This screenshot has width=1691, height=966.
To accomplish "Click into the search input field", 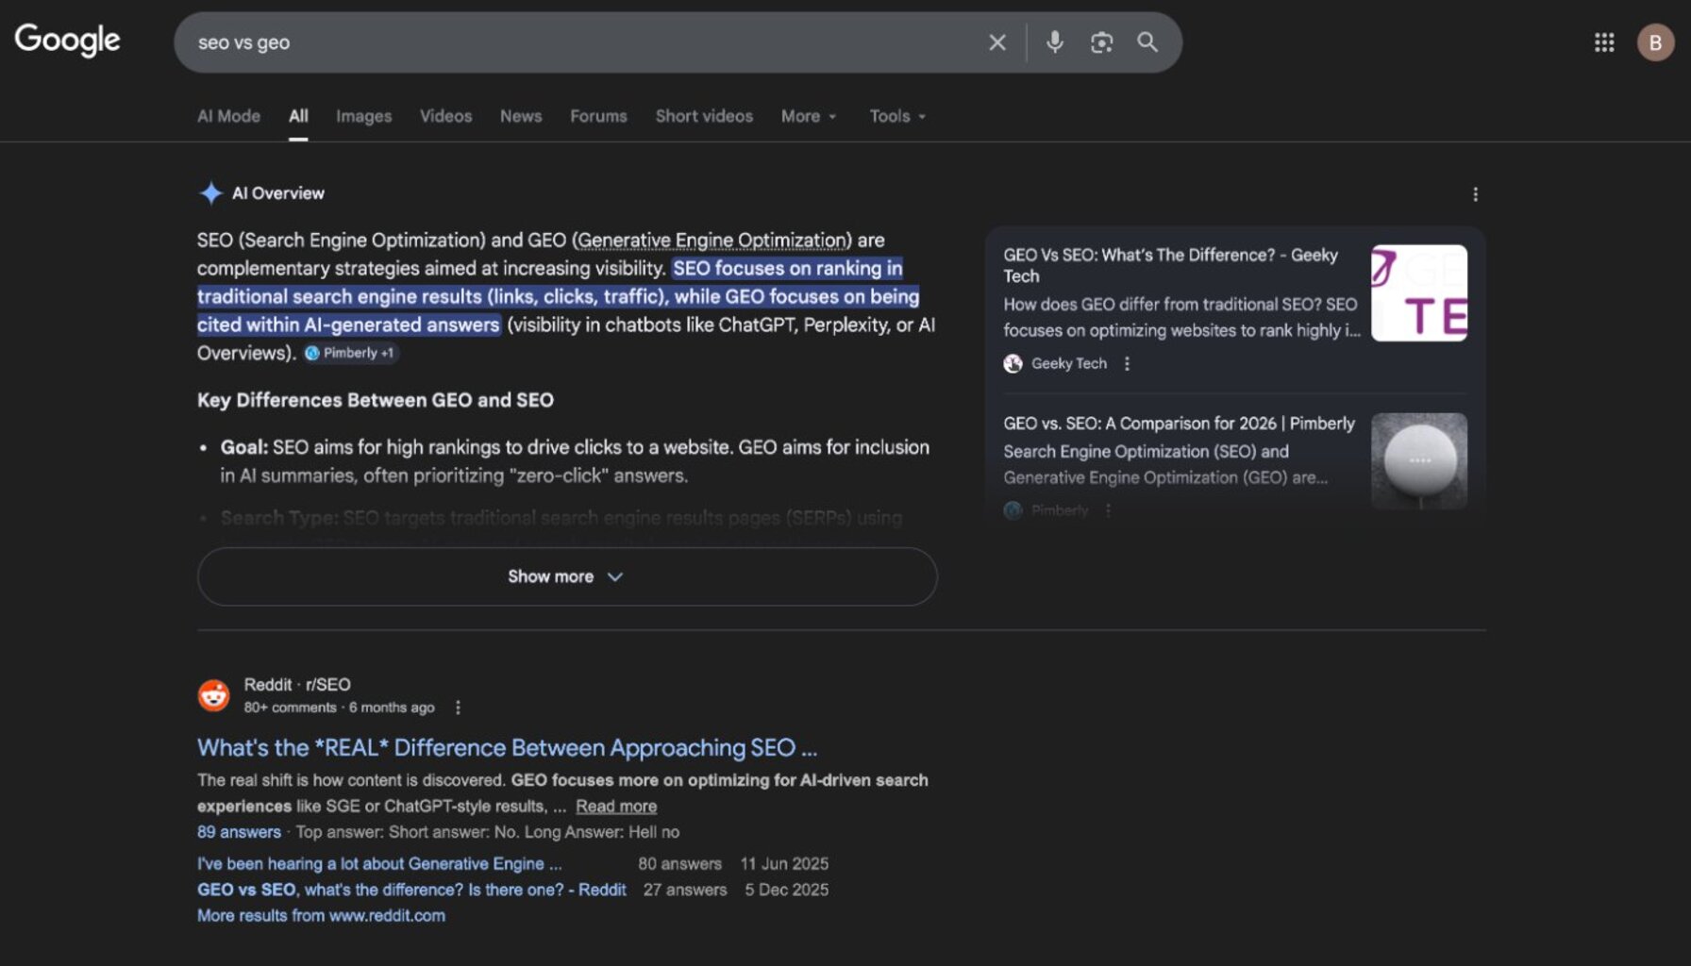I will click(566, 42).
